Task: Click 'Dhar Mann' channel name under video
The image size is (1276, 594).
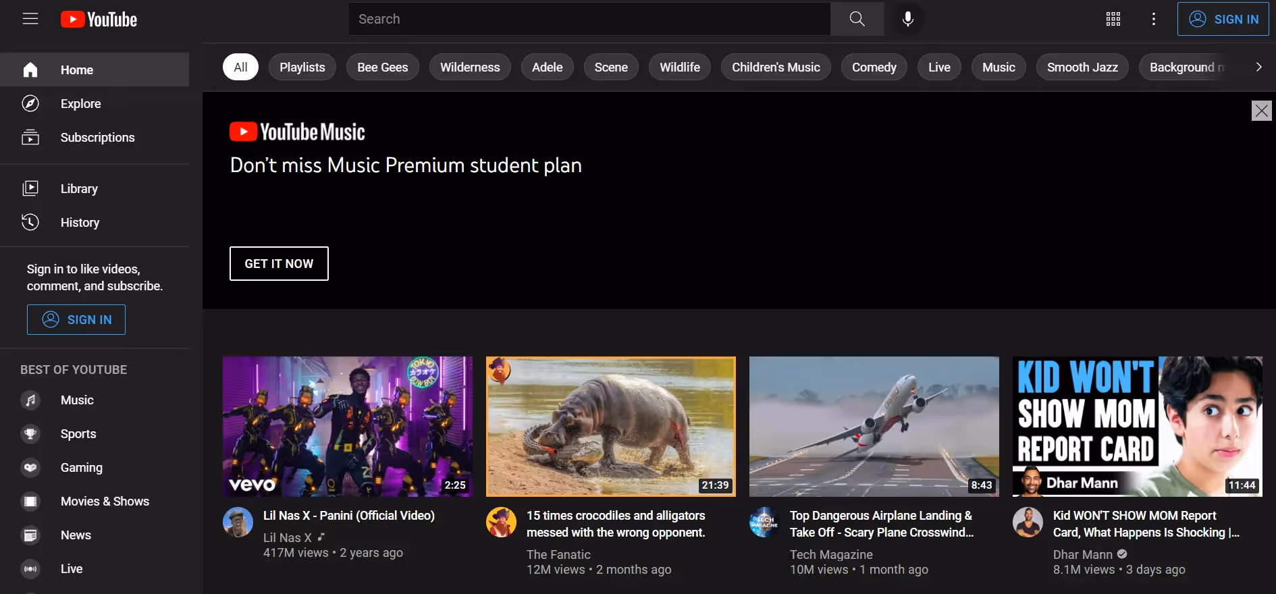Action: [x=1083, y=554]
